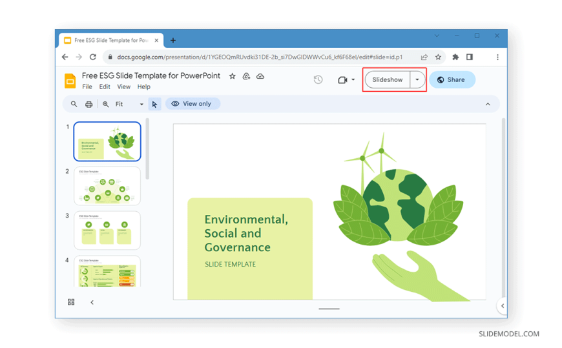
Task: Open tab search chevron in title bar
Action: tap(437, 36)
